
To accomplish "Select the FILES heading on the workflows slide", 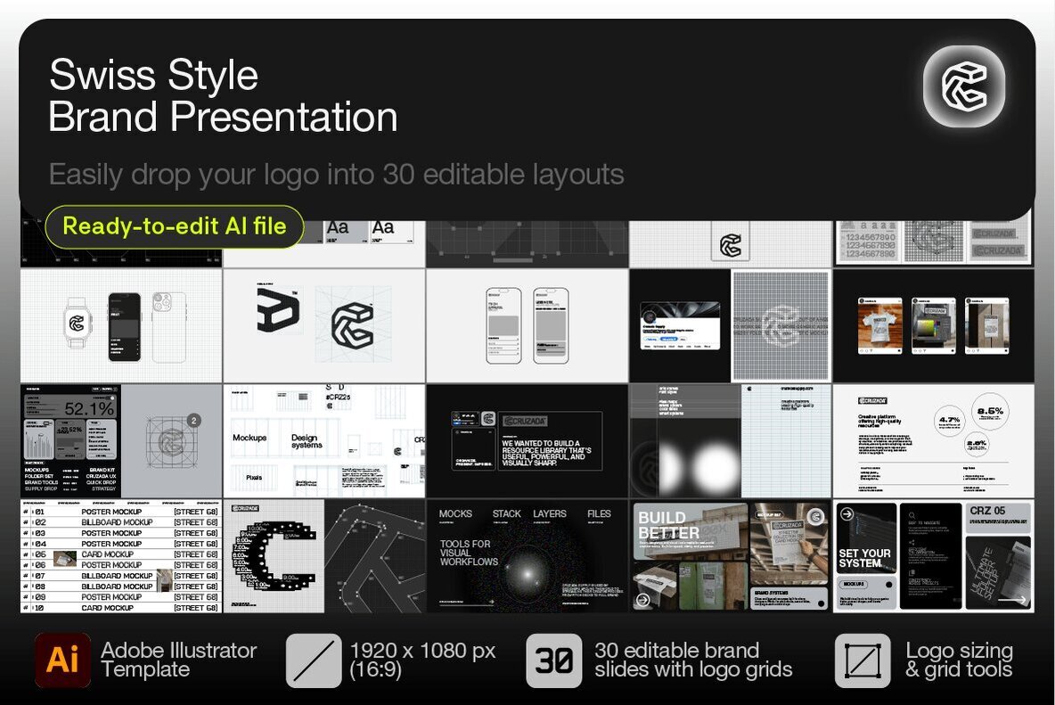I will pyautogui.click(x=599, y=513).
